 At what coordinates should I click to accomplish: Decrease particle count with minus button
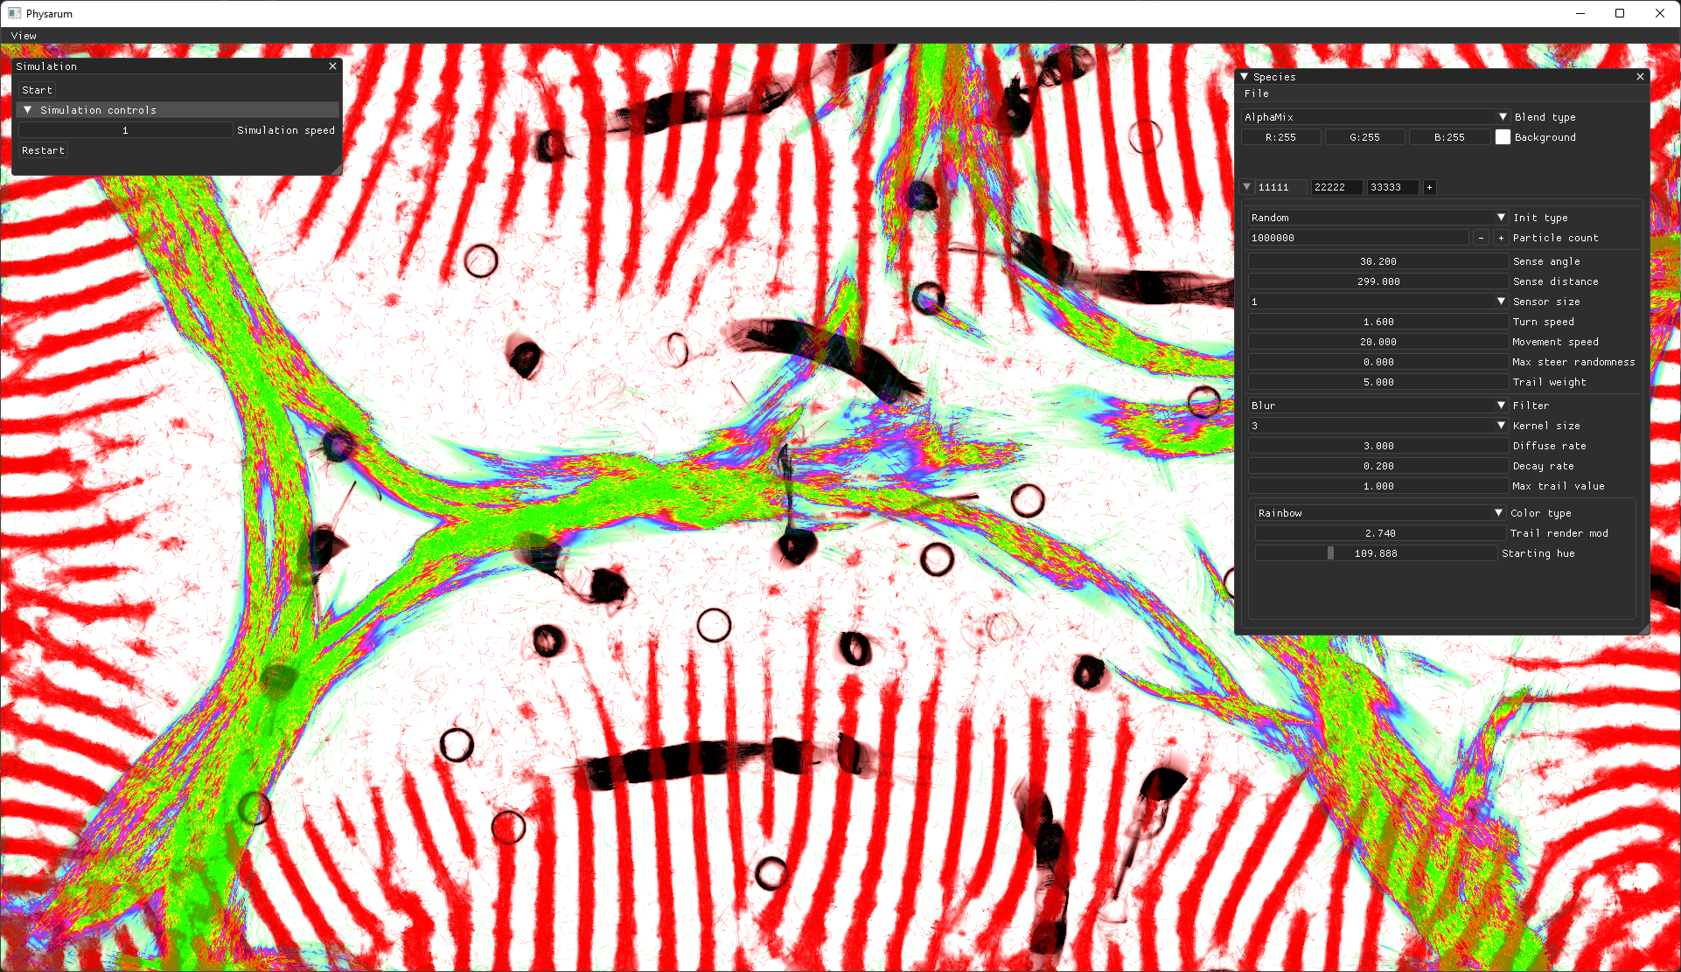click(x=1481, y=238)
